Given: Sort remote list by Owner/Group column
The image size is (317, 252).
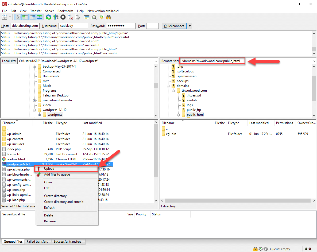Looking at the screenshot, I should click(x=306, y=123).
